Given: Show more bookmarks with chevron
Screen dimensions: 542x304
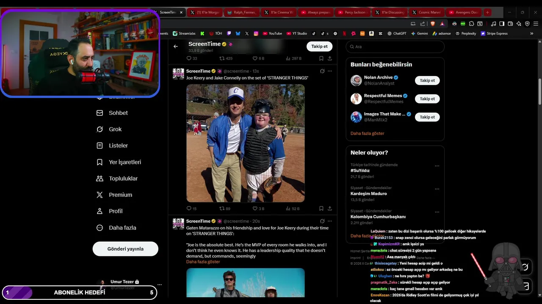Looking at the screenshot, I should 532,33.
